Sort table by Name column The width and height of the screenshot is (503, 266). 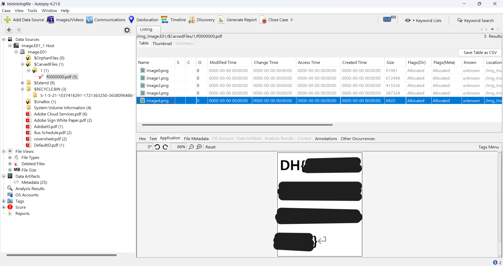pos(156,63)
